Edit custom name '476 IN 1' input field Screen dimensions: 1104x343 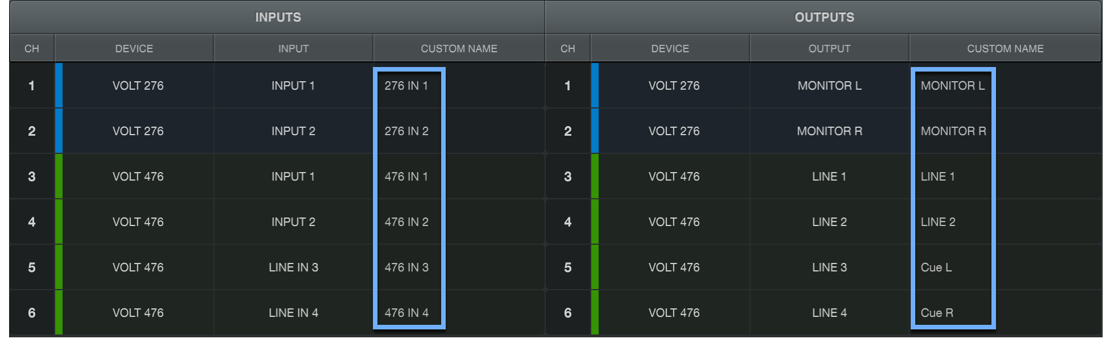(x=459, y=177)
